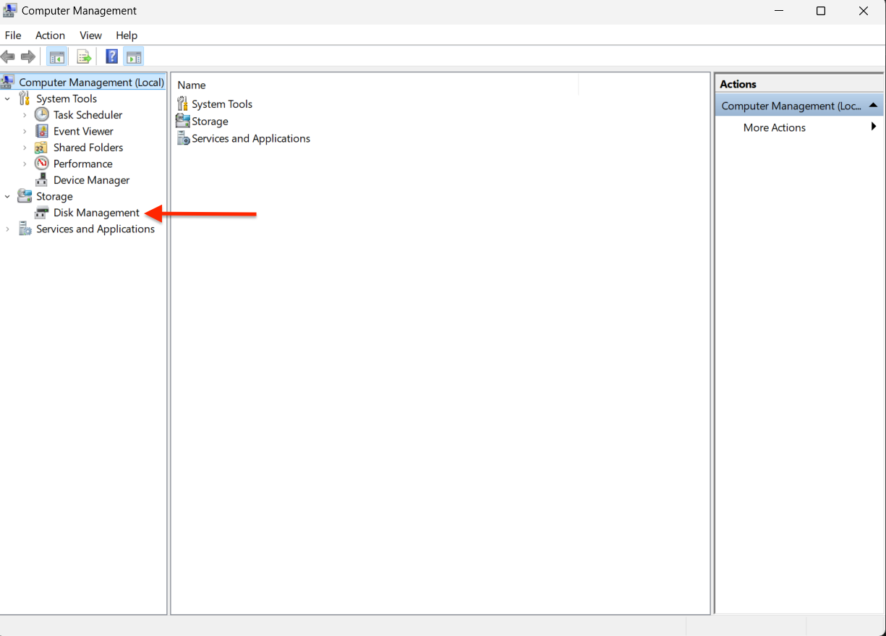Collapse the Storage tree node
Image resolution: width=886 pixels, height=636 pixels.
click(x=7, y=196)
